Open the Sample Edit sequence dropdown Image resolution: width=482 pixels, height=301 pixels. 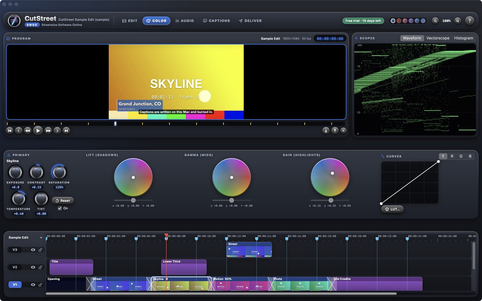click(26, 237)
